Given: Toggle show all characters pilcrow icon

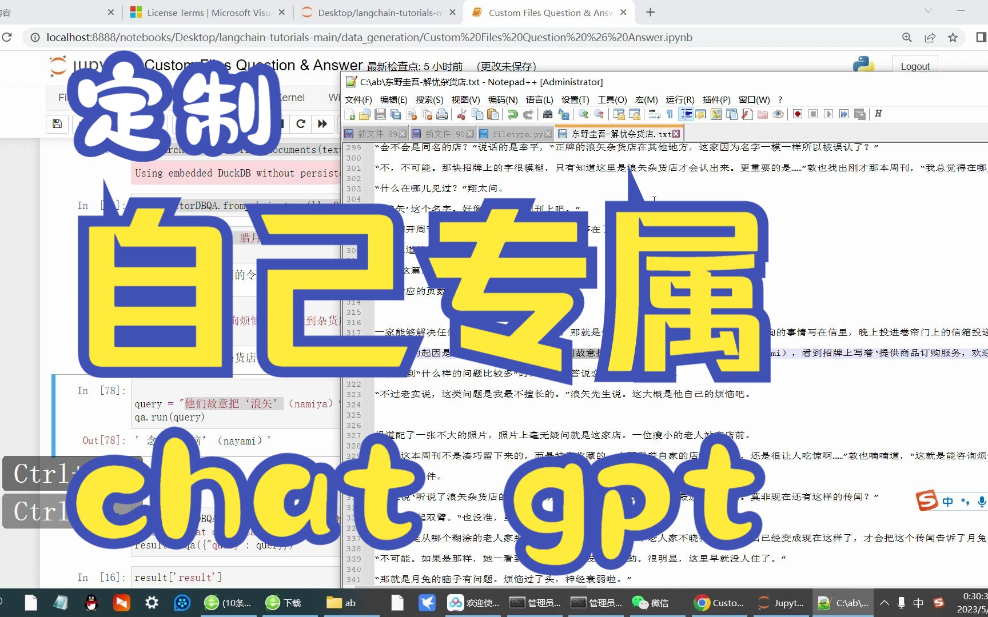Looking at the screenshot, I should 670,114.
